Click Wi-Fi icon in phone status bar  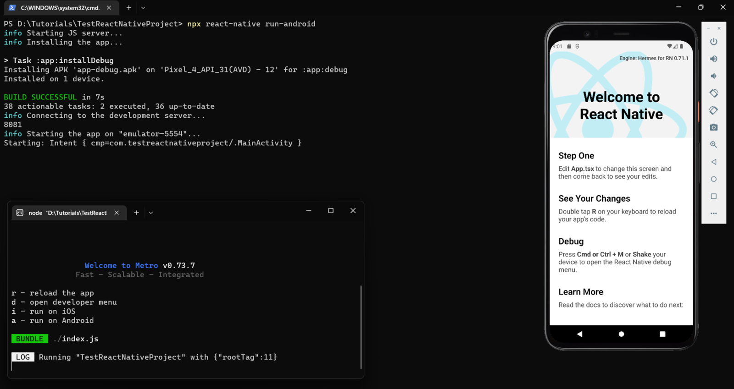coord(669,46)
